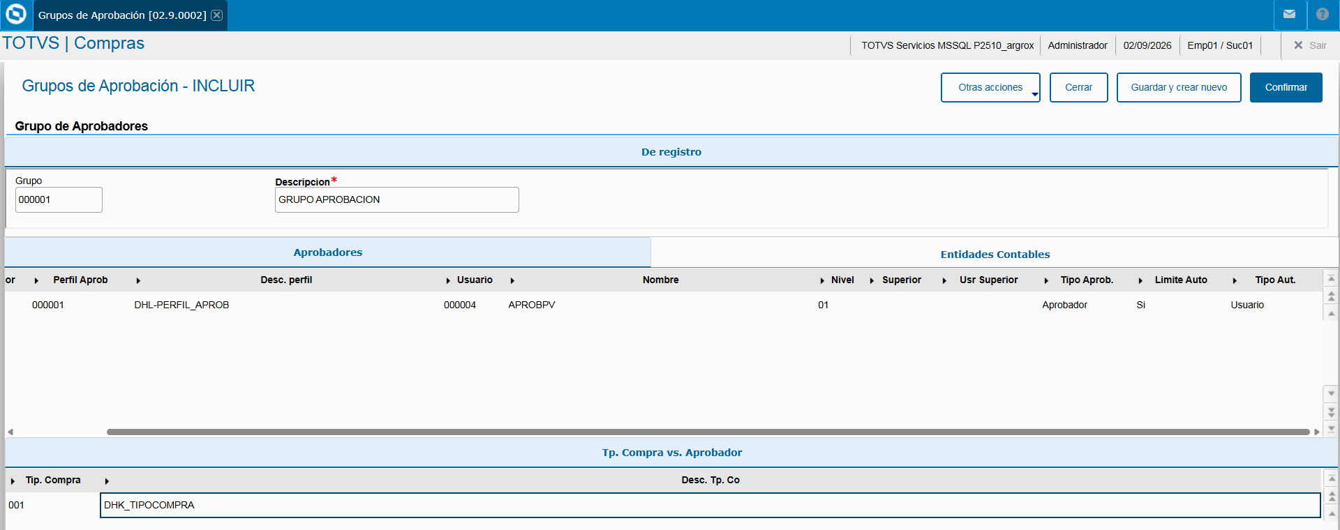Click the Grupo code input field
Viewport: 1340px width, 530px height.
tap(59, 199)
